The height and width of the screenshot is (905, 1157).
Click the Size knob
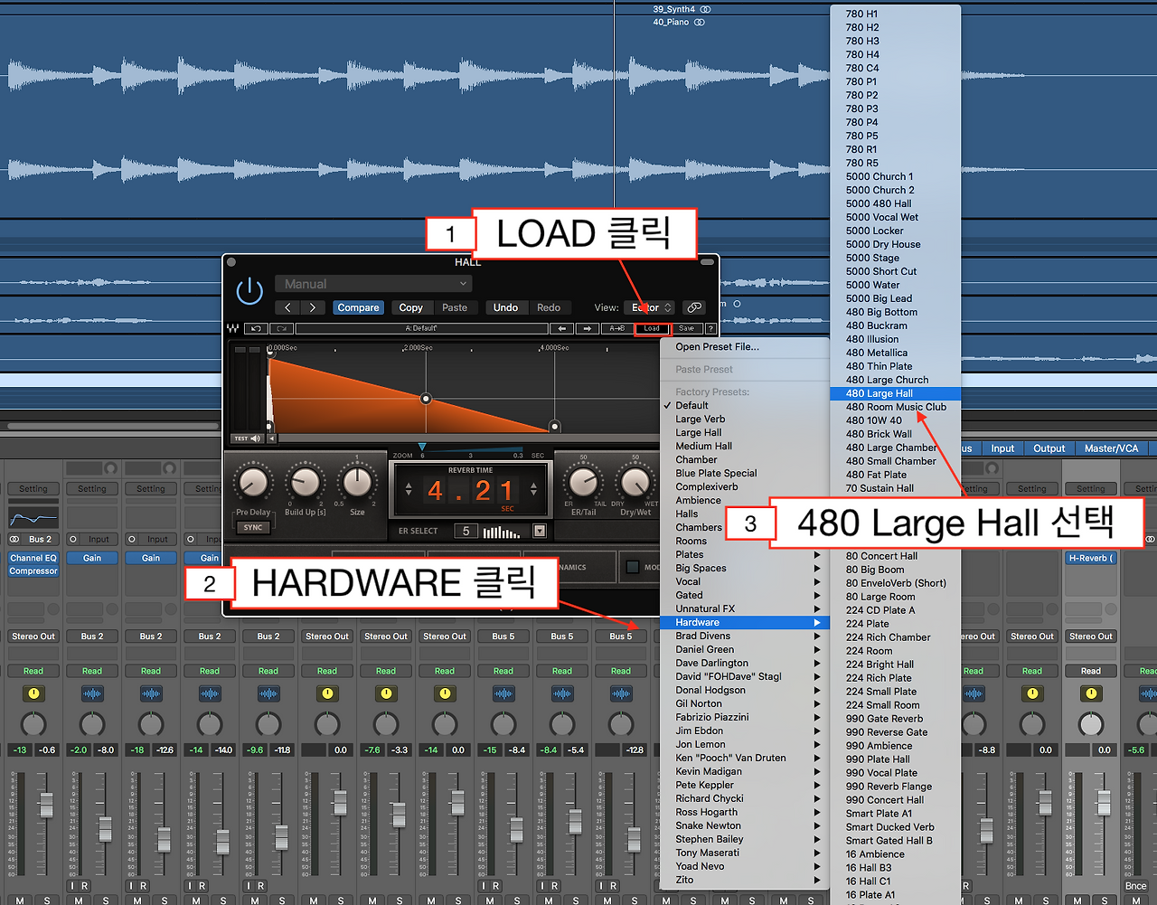(358, 483)
